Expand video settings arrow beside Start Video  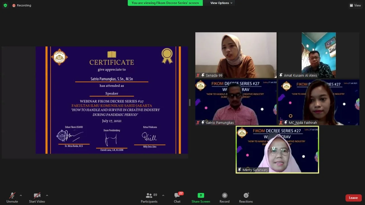[47, 196]
